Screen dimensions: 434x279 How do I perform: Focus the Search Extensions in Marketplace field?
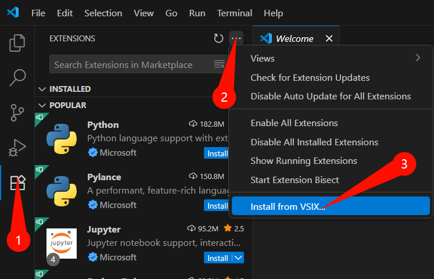pyautogui.click(x=138, y=65)
